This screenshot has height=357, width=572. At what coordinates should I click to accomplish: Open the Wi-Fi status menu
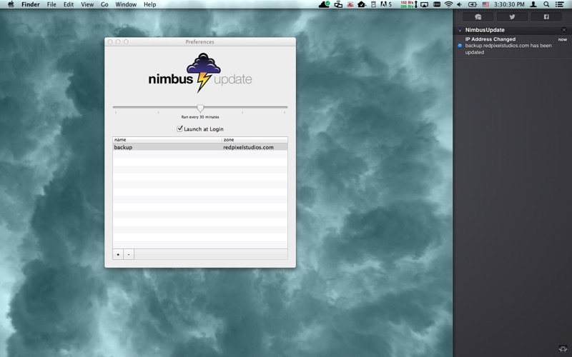coord(449,4)
